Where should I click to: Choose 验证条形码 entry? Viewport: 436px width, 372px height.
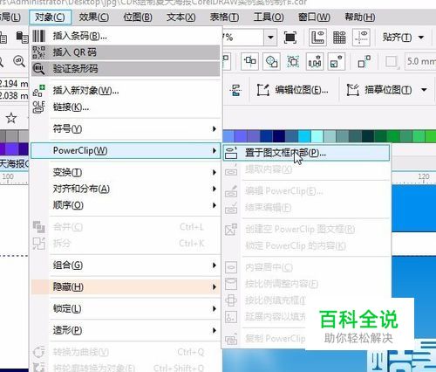tap(126, 69)
